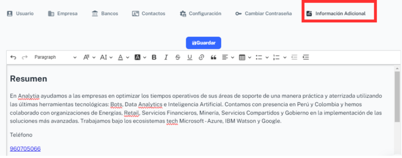Click the Resumen heading
Viewport: 402px width, 158px height.
[x=28, y=79]
